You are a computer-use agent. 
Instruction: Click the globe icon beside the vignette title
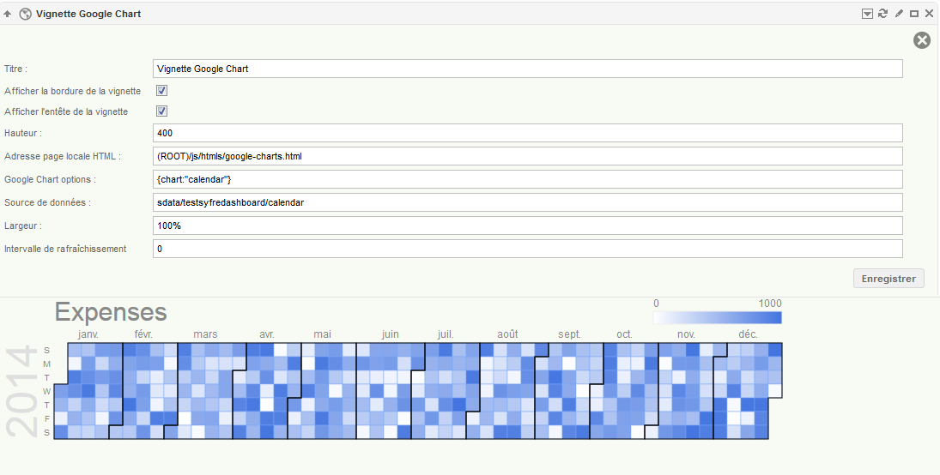(25, 14)
